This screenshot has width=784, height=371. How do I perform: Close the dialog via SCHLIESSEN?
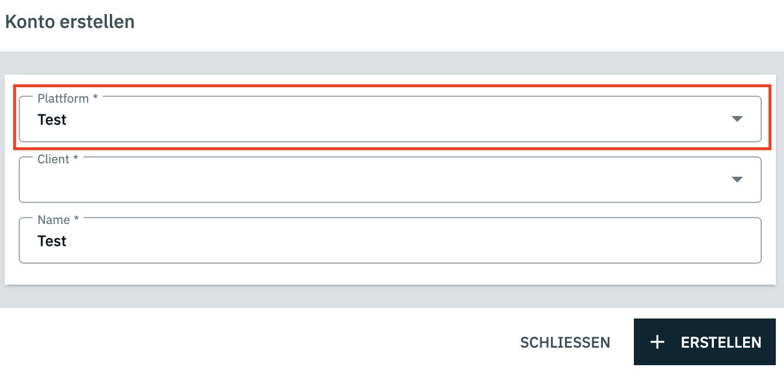click(565, 342)
